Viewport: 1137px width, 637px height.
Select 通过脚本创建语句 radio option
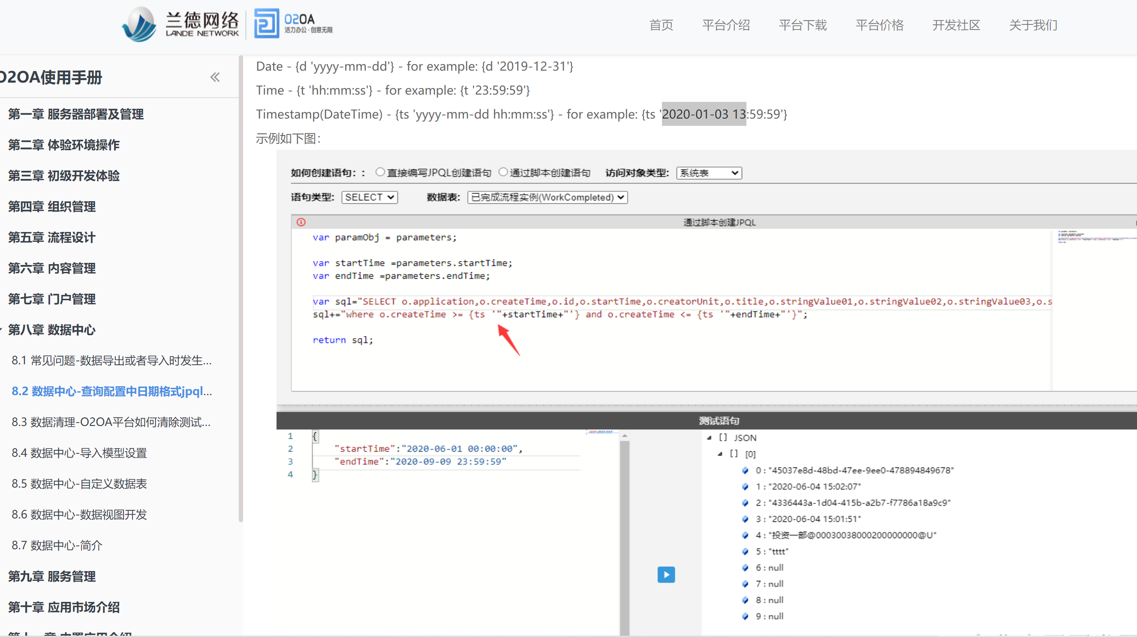503,172
